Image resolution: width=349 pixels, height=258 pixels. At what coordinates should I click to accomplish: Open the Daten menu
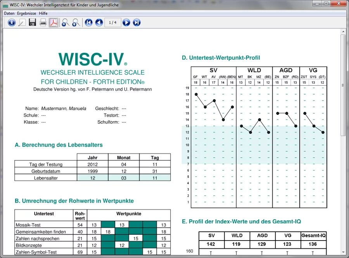click(x=9, y=13)
